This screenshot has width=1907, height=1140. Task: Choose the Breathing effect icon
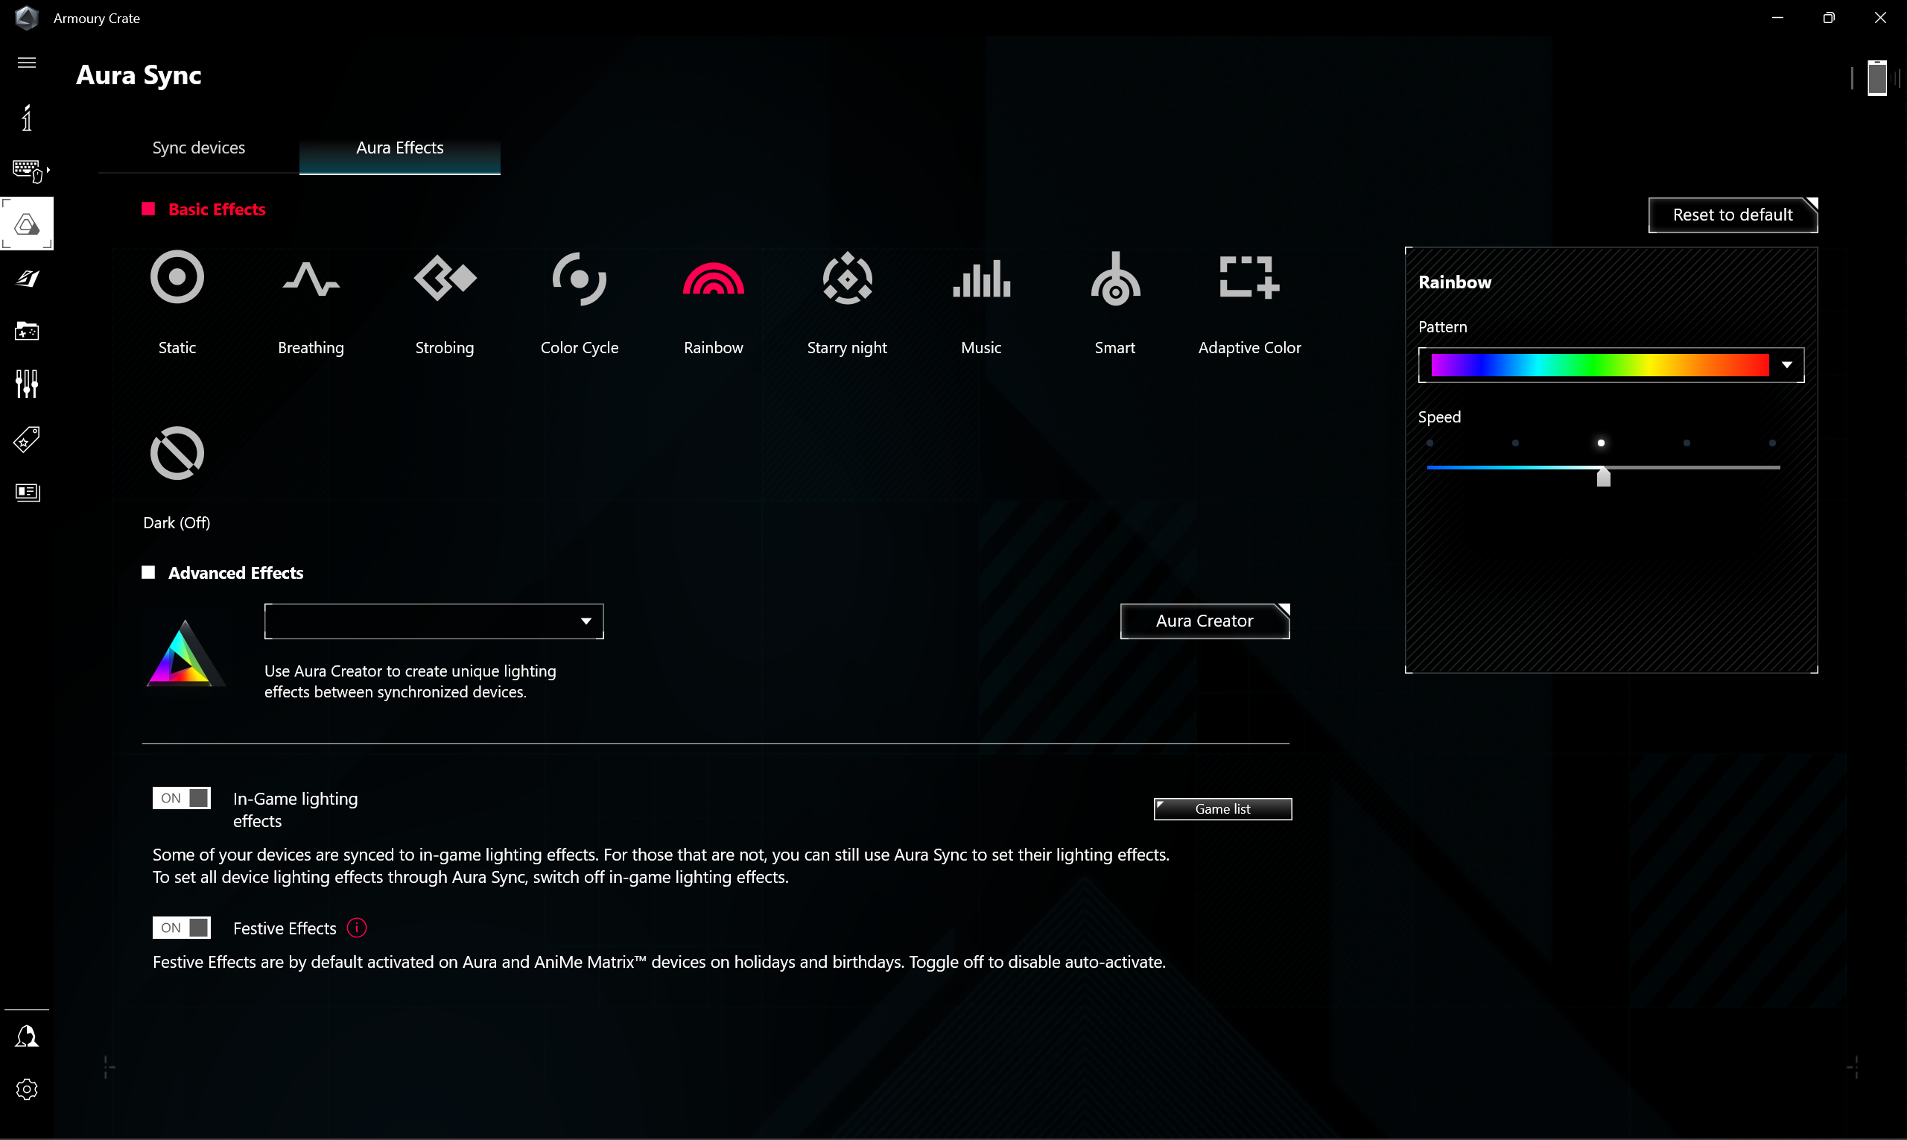coord(311,278)
